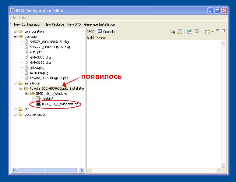Expand the configuration folder
The height and width of the screenshot is (182, 236).
(x=15, y=31)
